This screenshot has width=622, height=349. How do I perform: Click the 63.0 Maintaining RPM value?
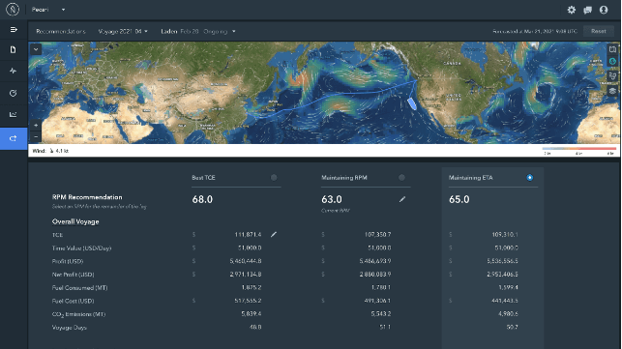(x=332, y=199)
